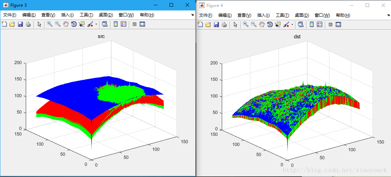Print figure icon in Figure 3
The height and width of the screenshot is (177, 391).
point(28,24)
